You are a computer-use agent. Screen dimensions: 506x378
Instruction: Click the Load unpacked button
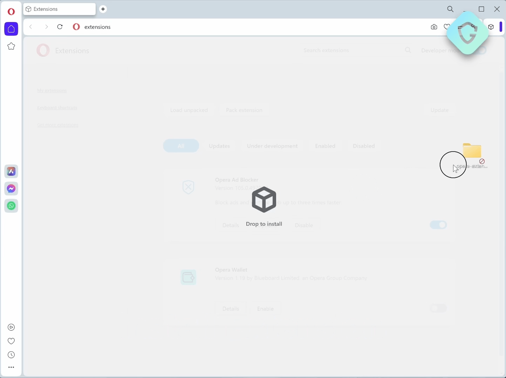189,110
